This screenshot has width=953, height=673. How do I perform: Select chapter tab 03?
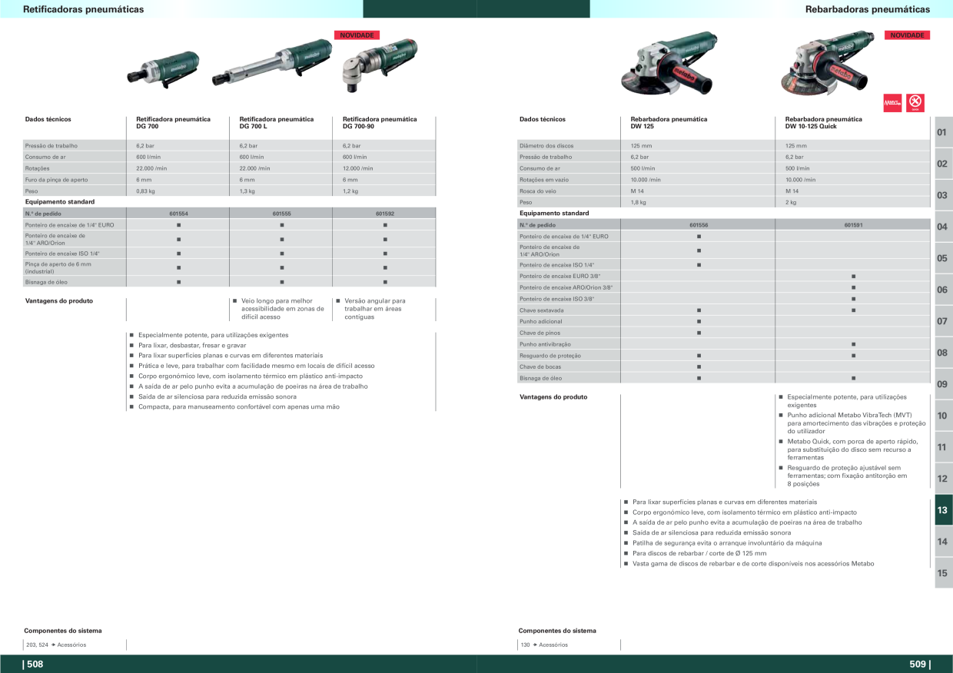[x=943, y=195]
